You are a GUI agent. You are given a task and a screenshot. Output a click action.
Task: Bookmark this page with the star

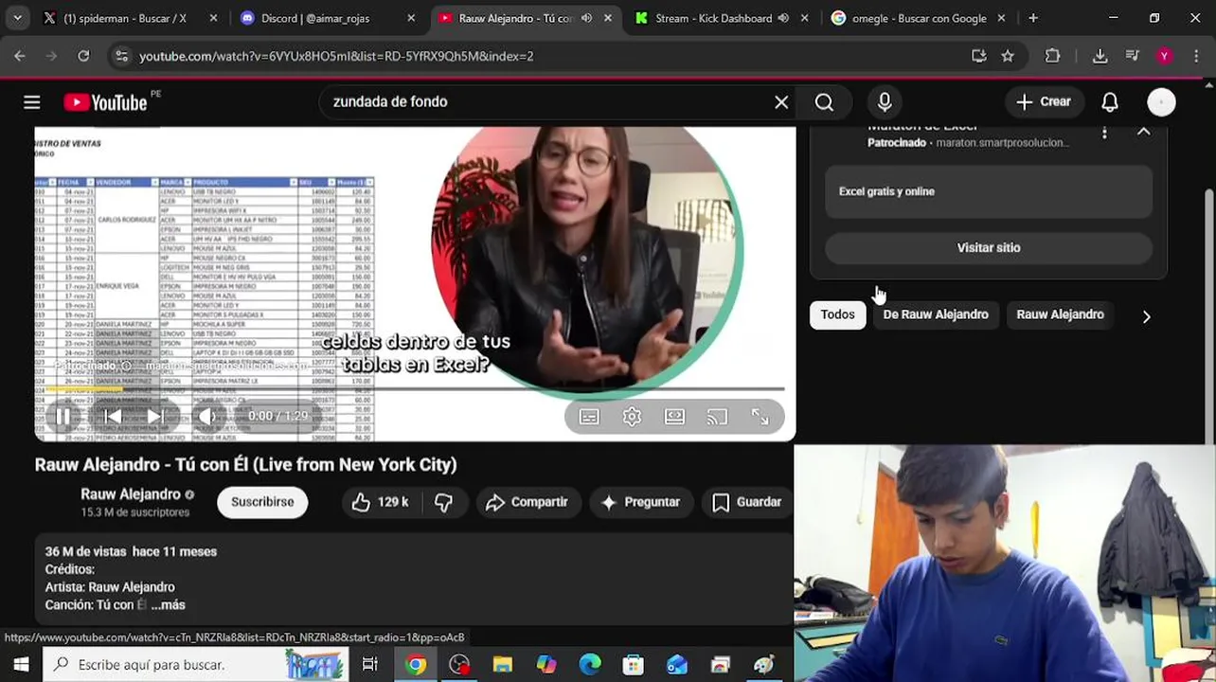[x=1008, y=56]
